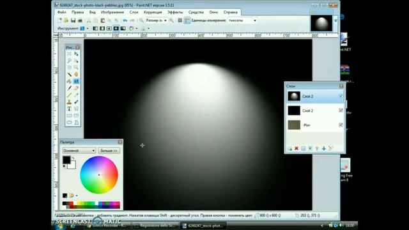Click the Paste toolbar icon
Screen dimensions: 409x230
103,20
